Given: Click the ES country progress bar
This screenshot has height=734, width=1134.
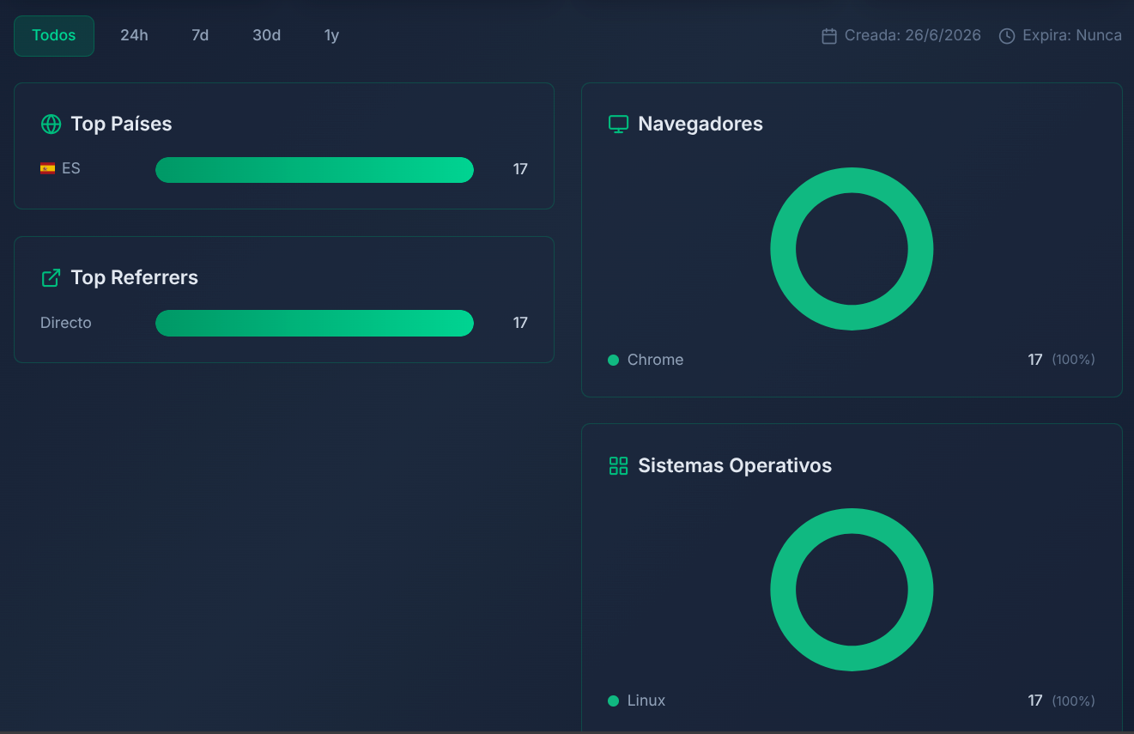Looking at the screenshot, I should tap(314, 170).
